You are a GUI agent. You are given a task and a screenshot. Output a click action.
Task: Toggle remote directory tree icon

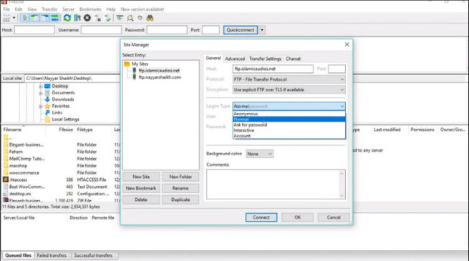pos(45,18)
